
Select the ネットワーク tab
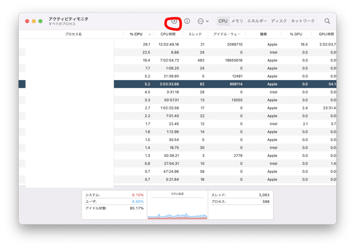(303, 21)
